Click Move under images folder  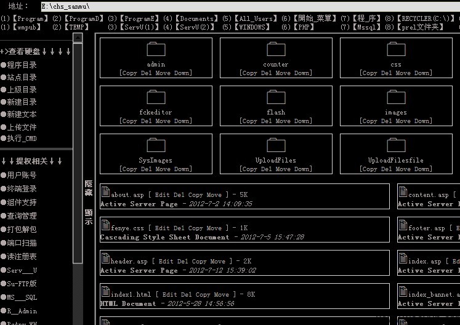[403, 121]
